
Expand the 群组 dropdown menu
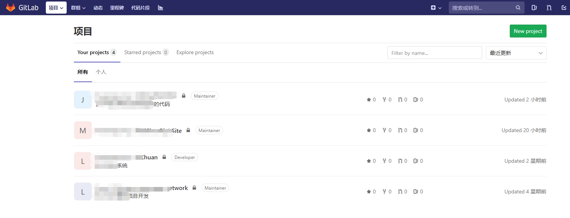[x=78, y=8]
